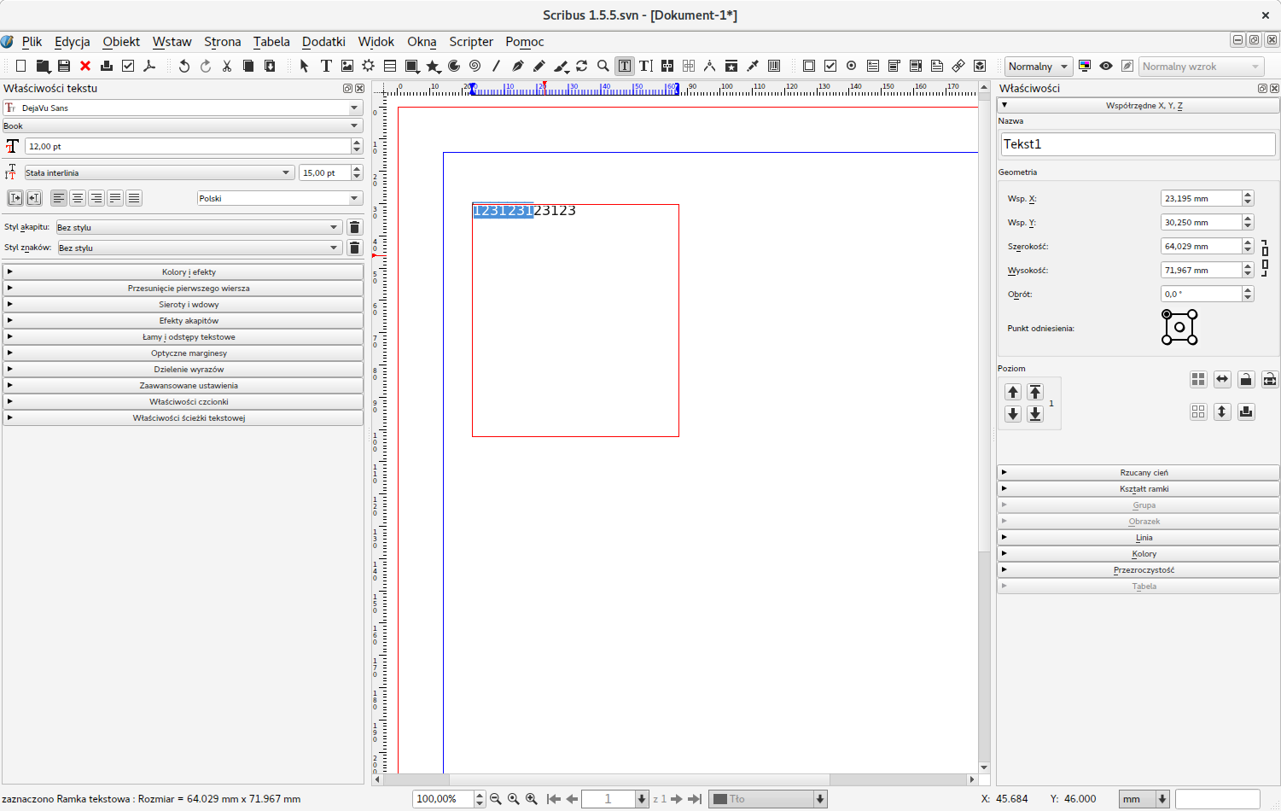Insert a Table with table tool
The width and height of the screenshot is (1281, 811).
coord(390,66)
